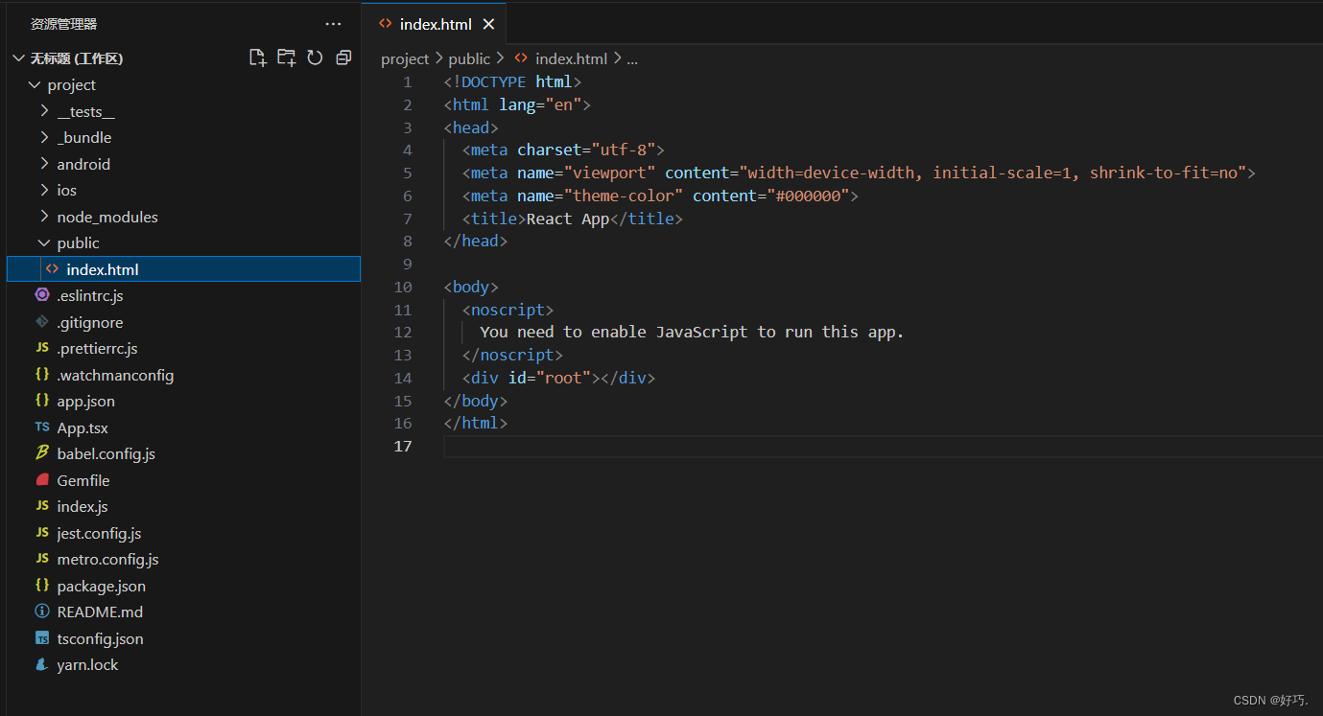This screenshot has width=1323, height=716.
Task: Click line number 10 in the gutter
Action: pos(403,288)
